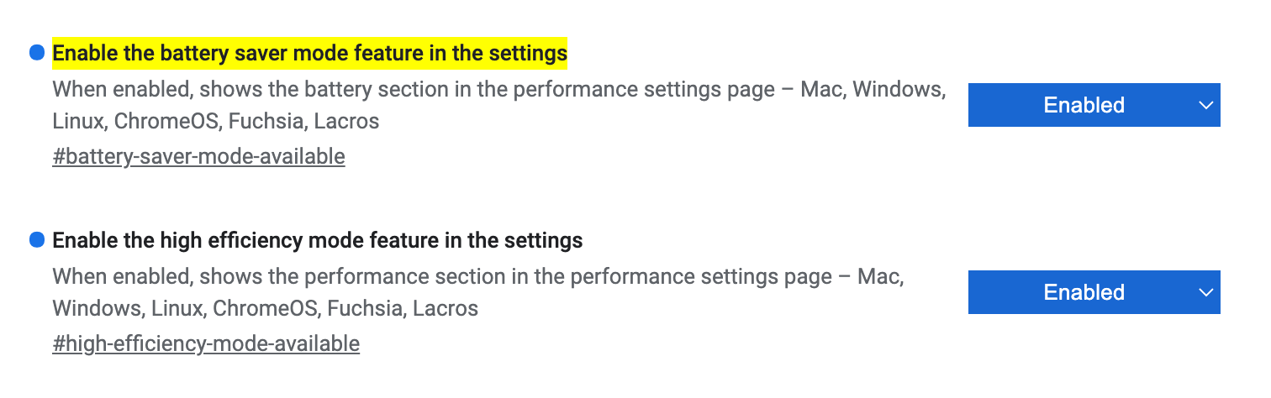
Task: Click the blue dot beside high efficiency flag
Action: [x=37, y=240]
